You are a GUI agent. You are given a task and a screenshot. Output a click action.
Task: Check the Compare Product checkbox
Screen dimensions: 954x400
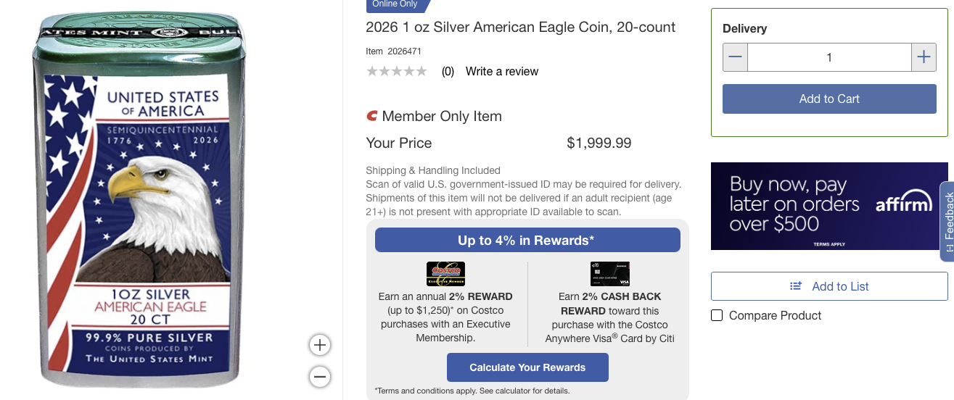point(717,316)
